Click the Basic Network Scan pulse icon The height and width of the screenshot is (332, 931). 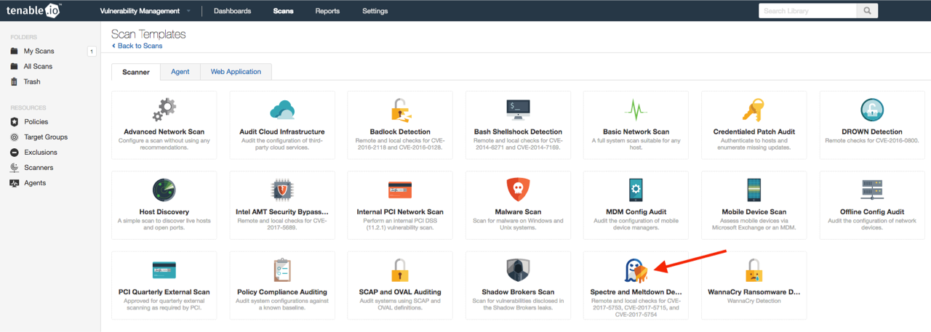636,110
